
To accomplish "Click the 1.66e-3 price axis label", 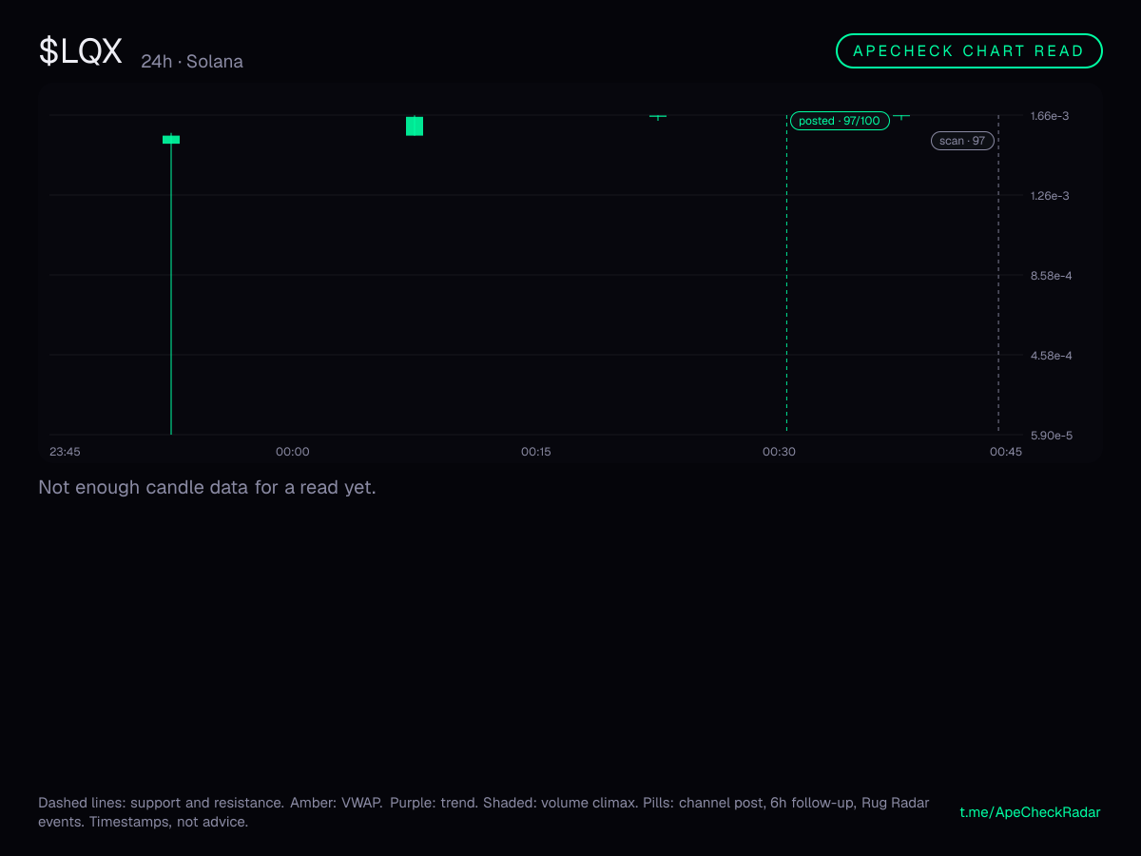I will click(x=1051, y=116).
